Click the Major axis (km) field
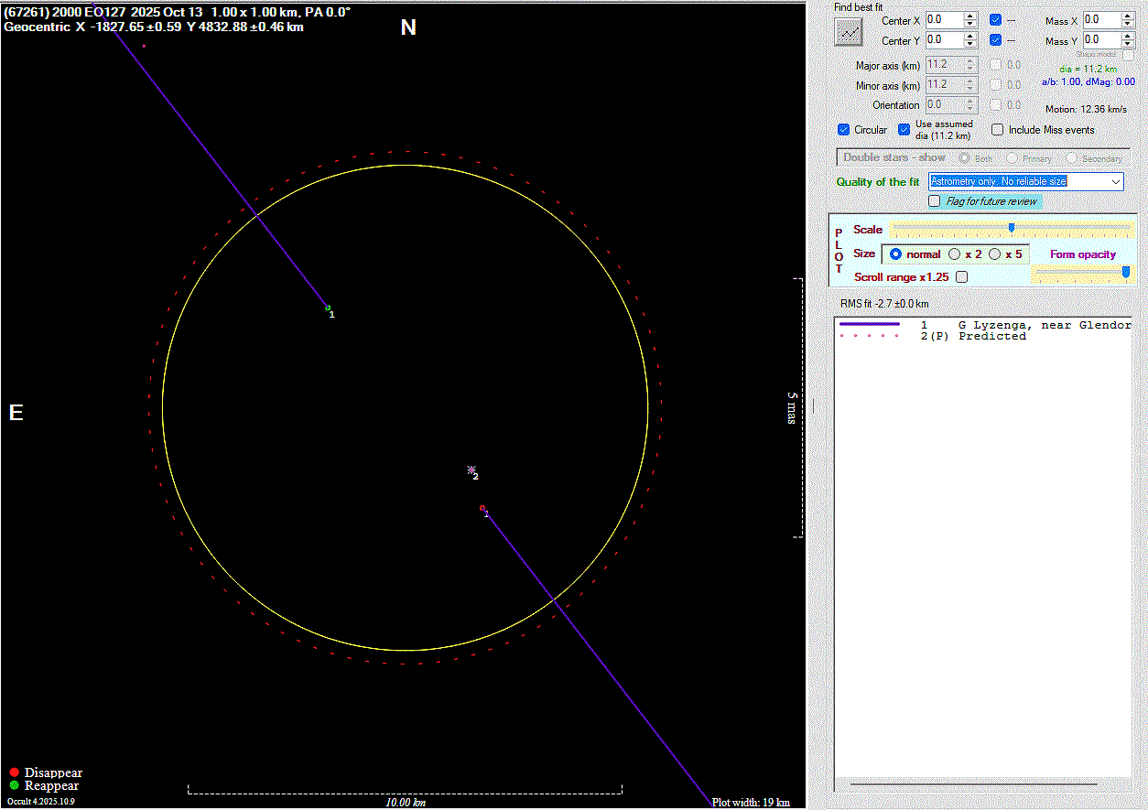The image size is (1148, 810). click(944, 65)
